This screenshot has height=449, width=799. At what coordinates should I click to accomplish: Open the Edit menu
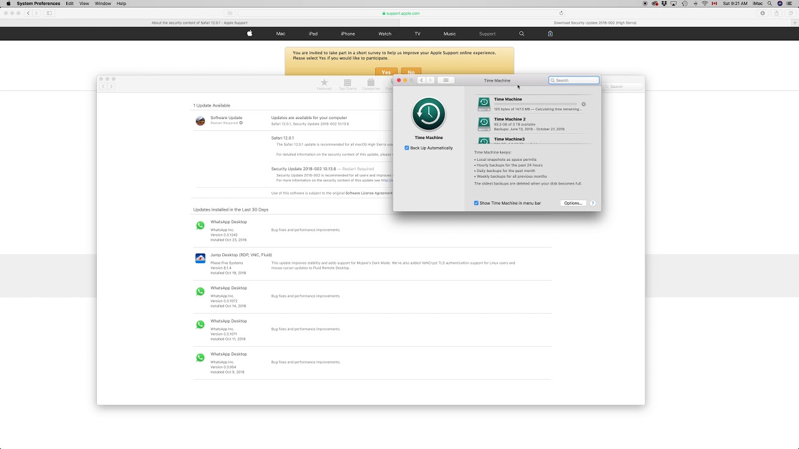click(69, 4)
